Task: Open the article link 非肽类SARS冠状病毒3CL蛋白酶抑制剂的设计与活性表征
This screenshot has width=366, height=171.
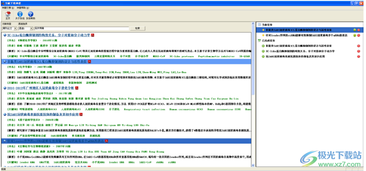Action: click(x=47, y=62)
